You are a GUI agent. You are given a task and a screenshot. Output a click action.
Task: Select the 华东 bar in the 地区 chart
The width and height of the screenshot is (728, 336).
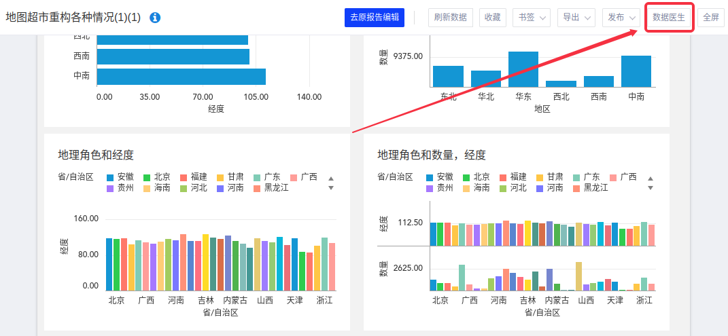pyautogui.click(x=523, y=69)
